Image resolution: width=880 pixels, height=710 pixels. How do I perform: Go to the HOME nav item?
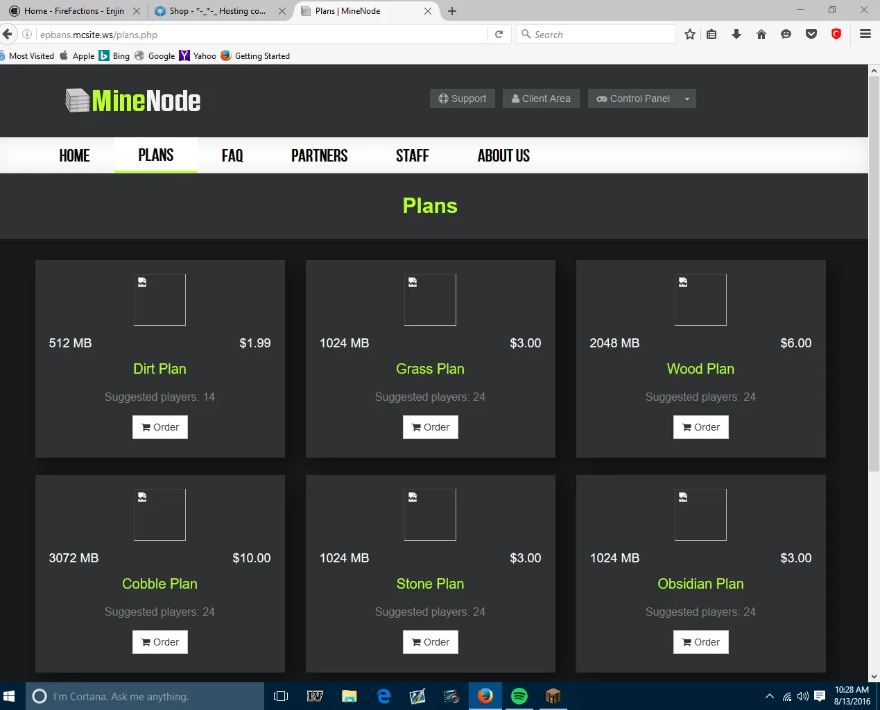tap(75, 155)
